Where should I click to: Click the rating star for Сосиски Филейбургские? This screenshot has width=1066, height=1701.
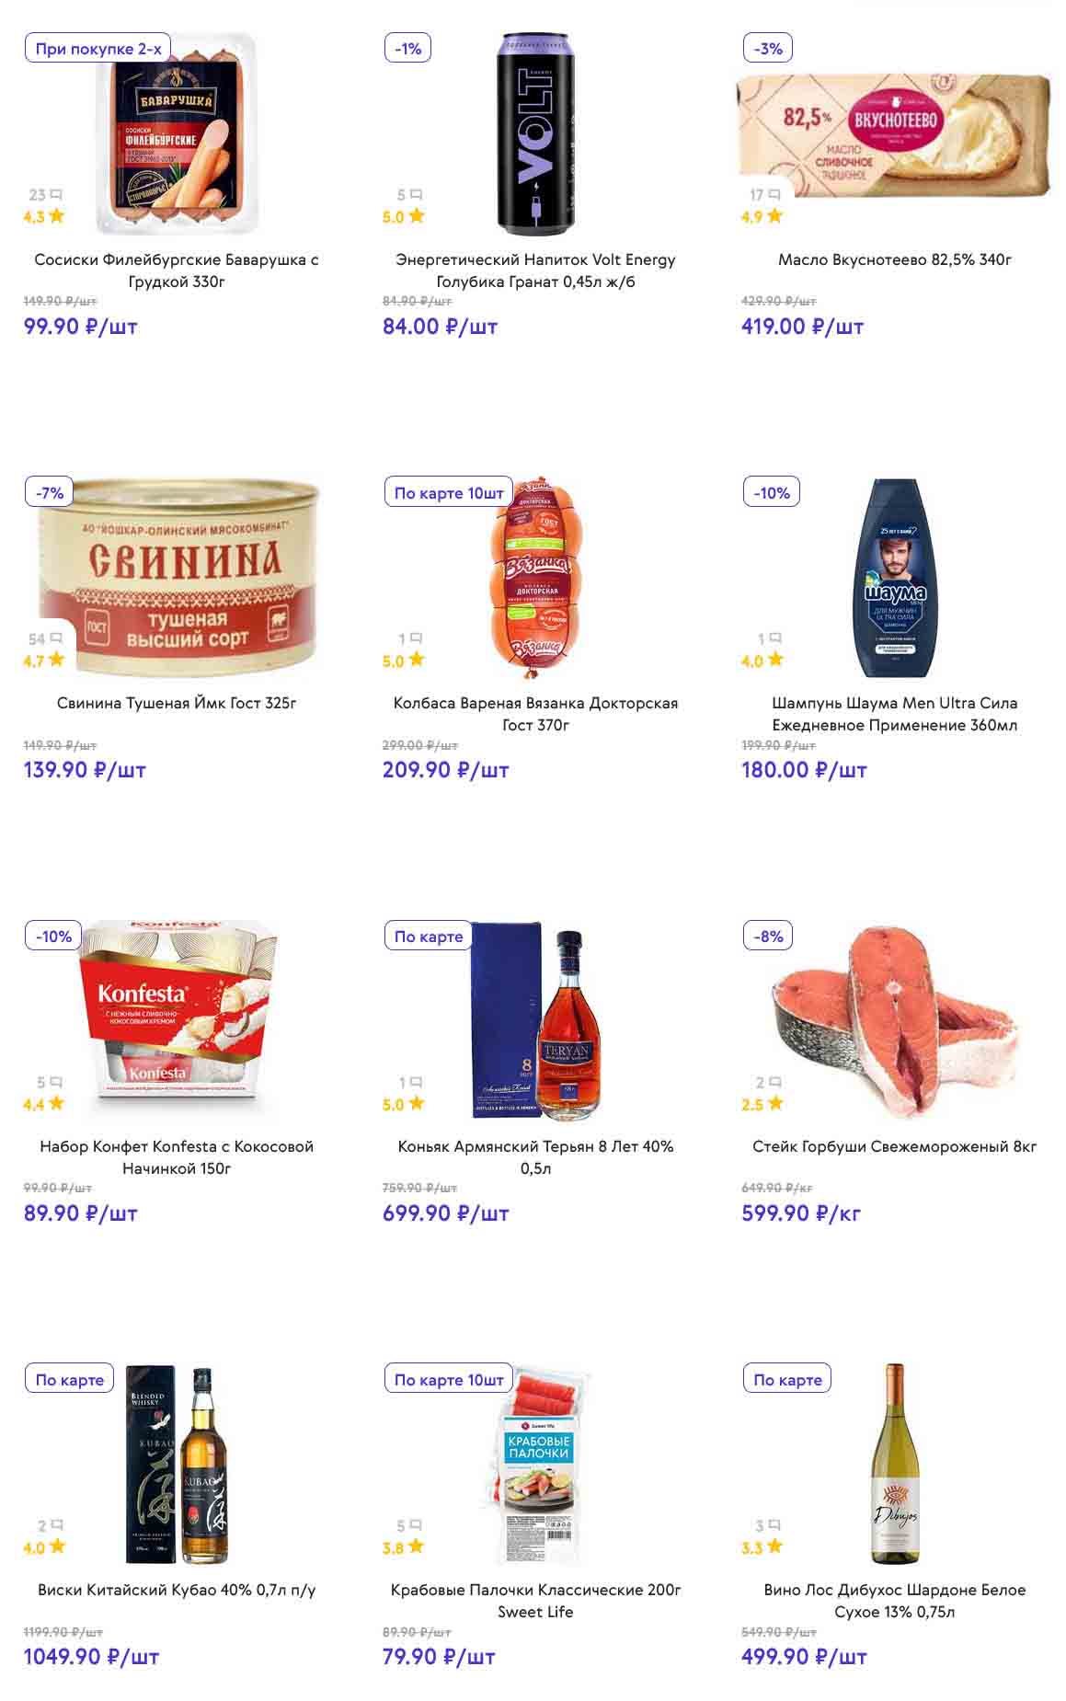[57, 216]
